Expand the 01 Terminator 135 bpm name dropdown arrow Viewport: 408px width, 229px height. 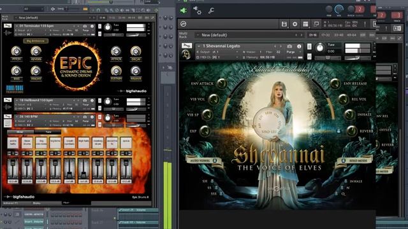pos(17,26)
